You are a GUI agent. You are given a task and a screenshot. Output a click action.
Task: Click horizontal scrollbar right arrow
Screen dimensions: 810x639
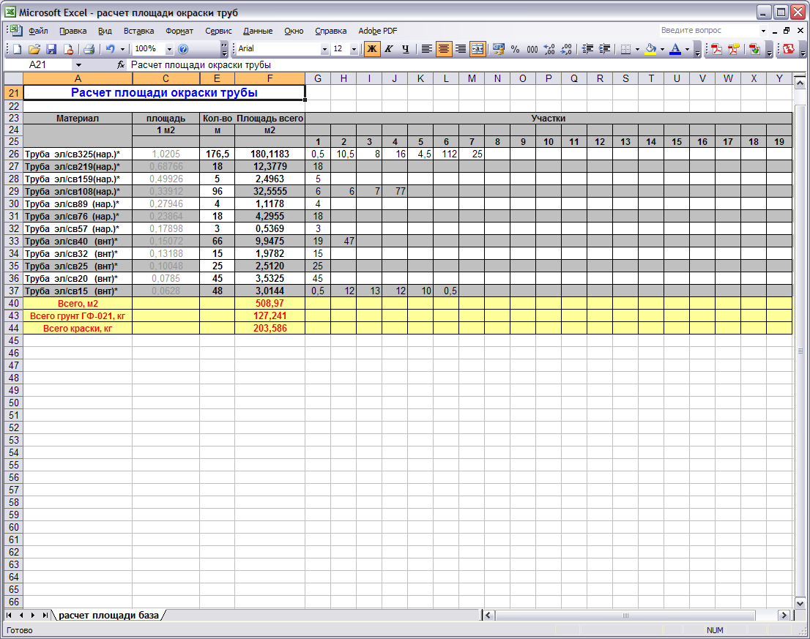tap(784, 616)
